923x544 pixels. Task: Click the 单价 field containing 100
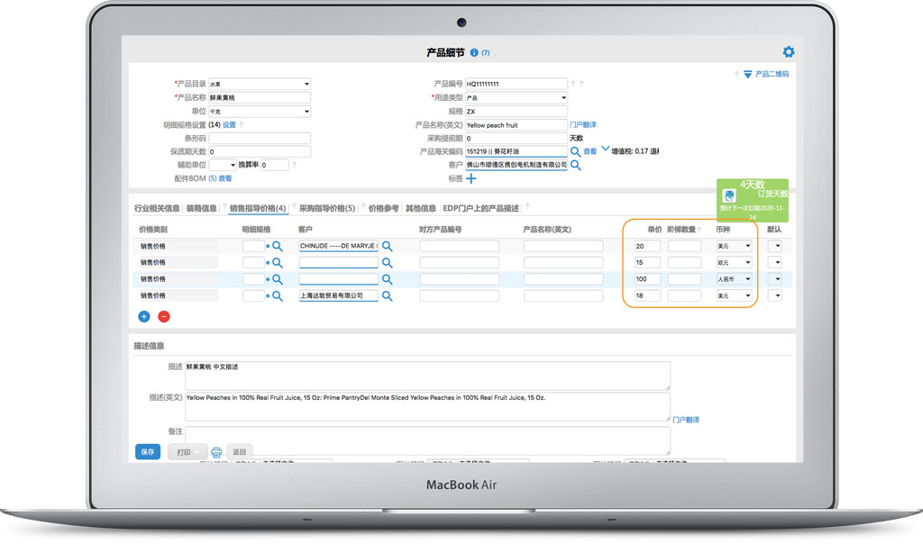pos(646,279)
